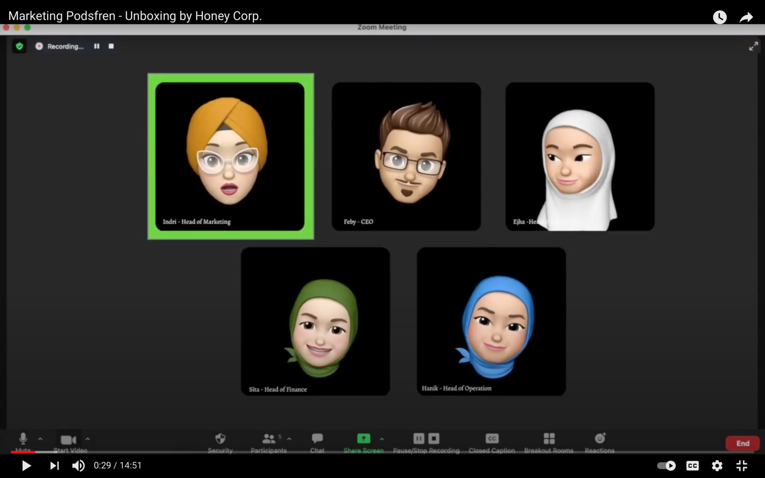Click the Share arrow icon at top right
This screenshot has height=478, width=765.
746,17
